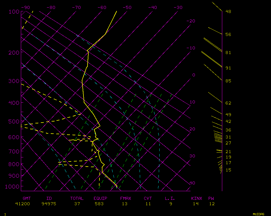
Task: Select the KINX value 14
Action: (x=196, y=204)
